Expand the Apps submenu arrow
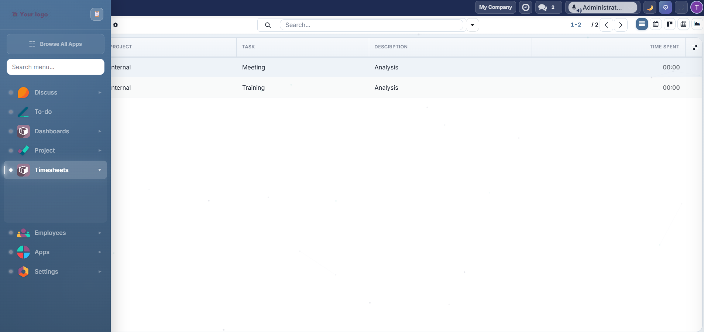This screenshot has width=704, height=332. point(100,252)
